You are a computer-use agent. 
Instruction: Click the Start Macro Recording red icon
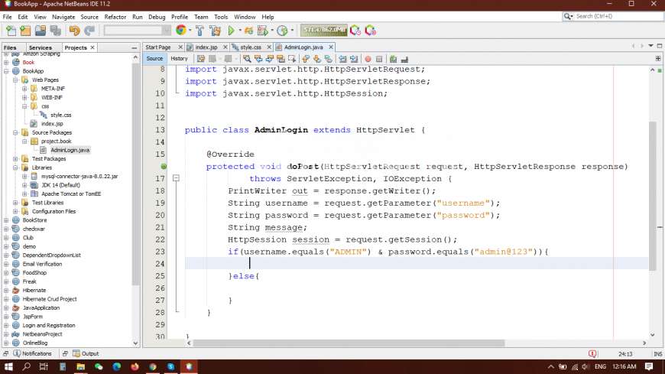[368, 59]
